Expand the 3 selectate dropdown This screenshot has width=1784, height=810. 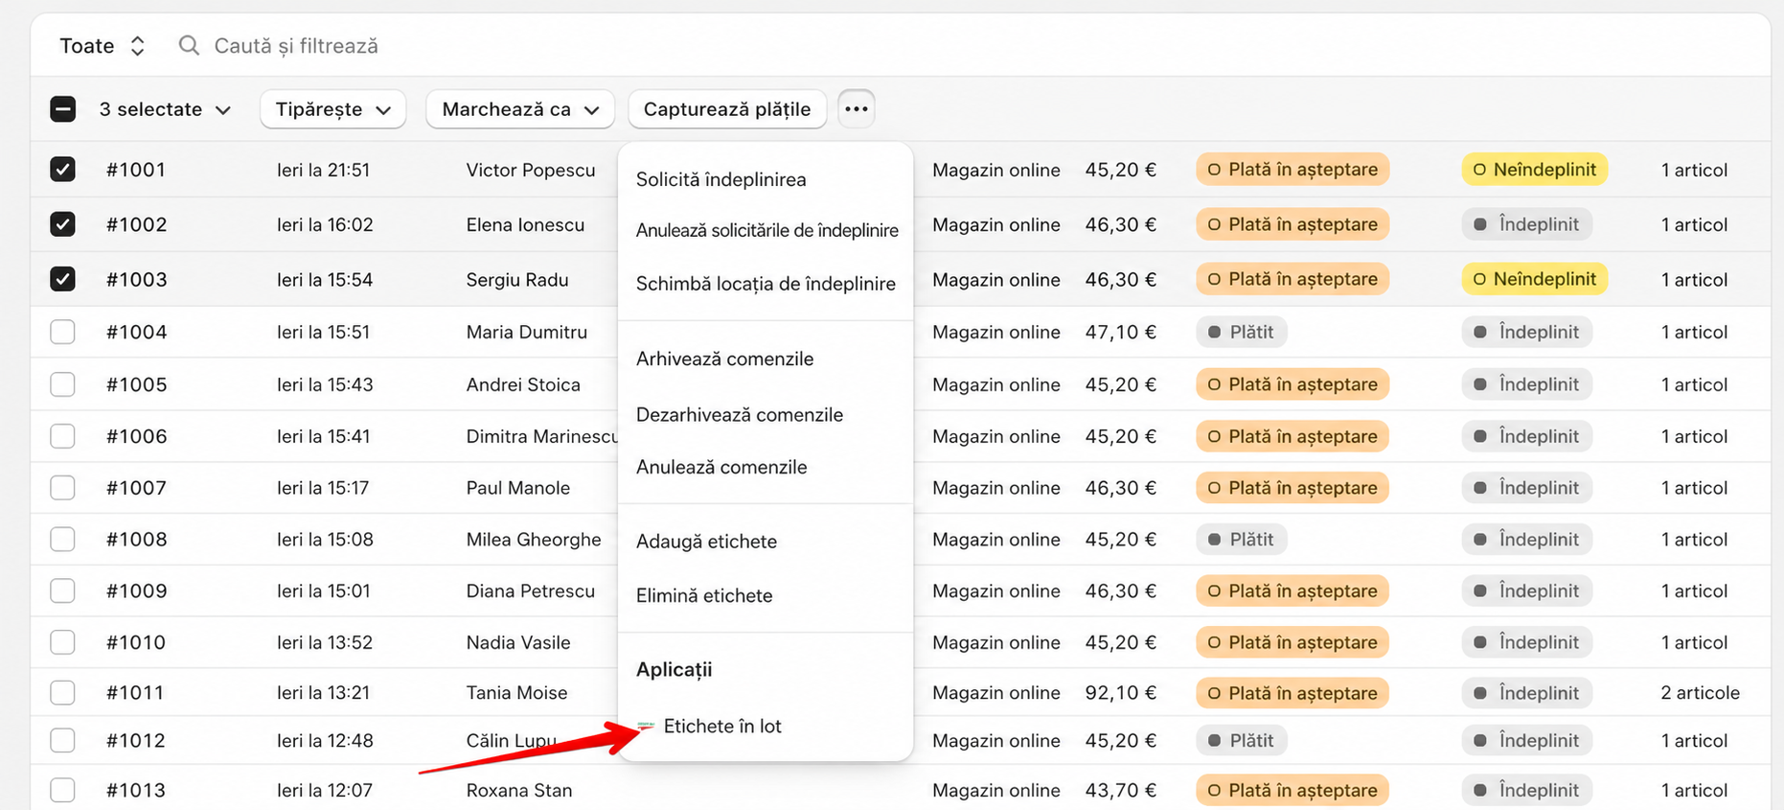point(165,109)
